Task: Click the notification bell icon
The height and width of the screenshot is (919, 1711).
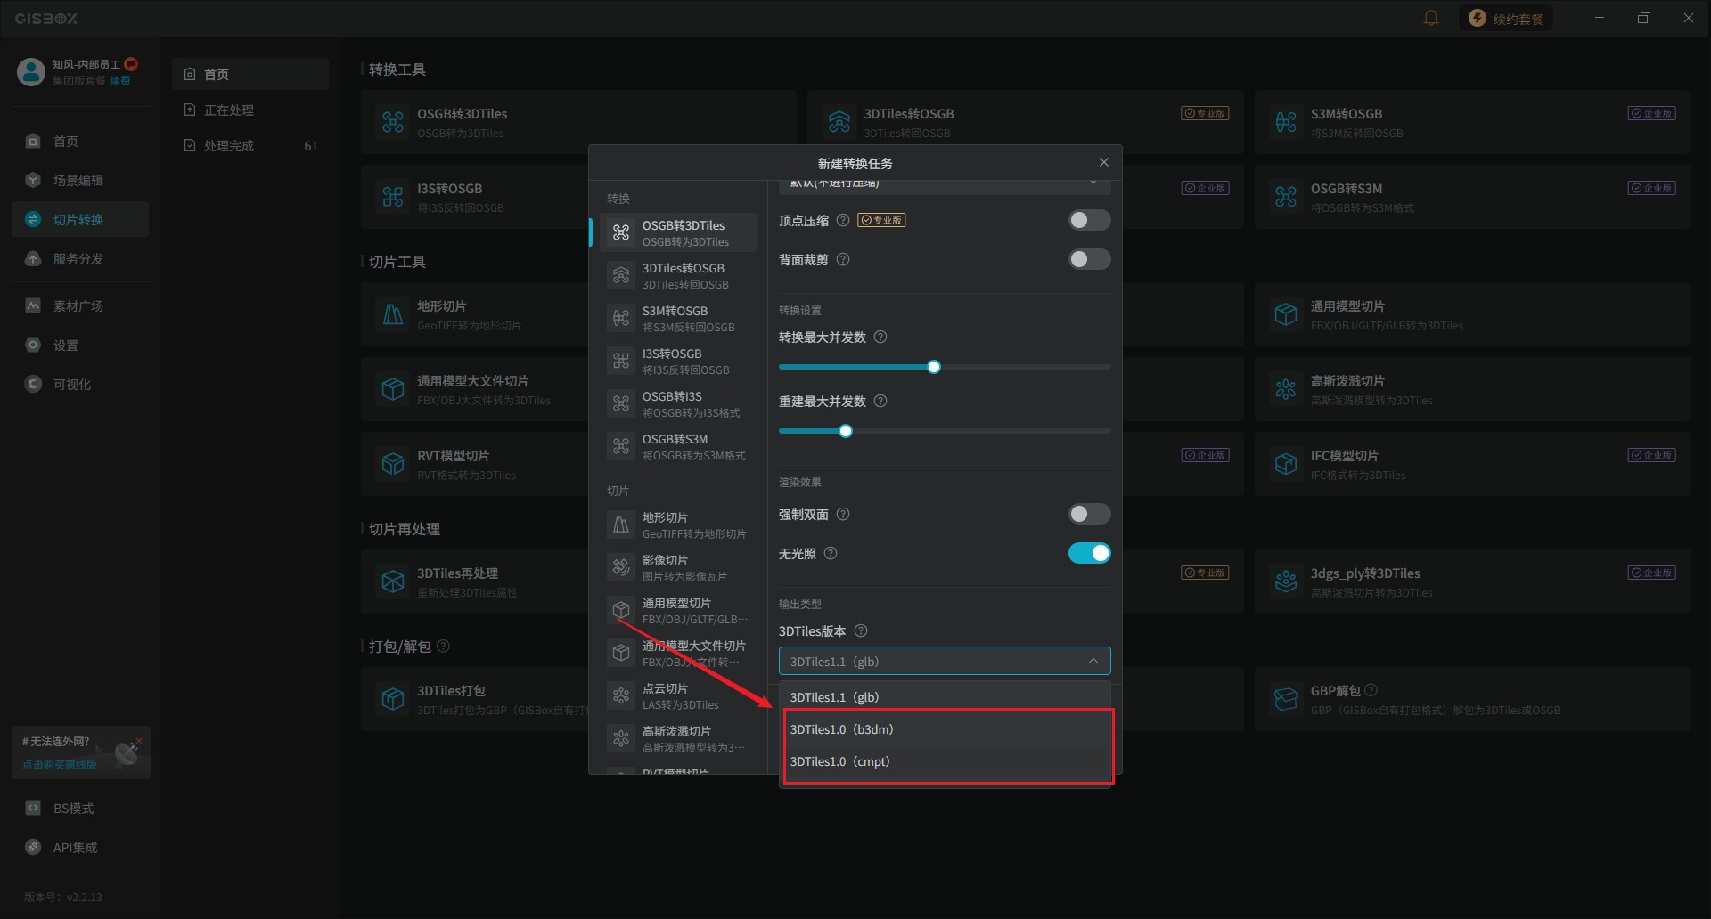Action: (1431, 18)
